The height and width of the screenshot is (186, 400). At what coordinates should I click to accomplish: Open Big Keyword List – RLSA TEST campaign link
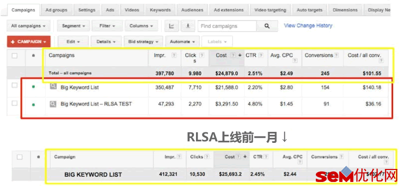(x=96, y=104)
